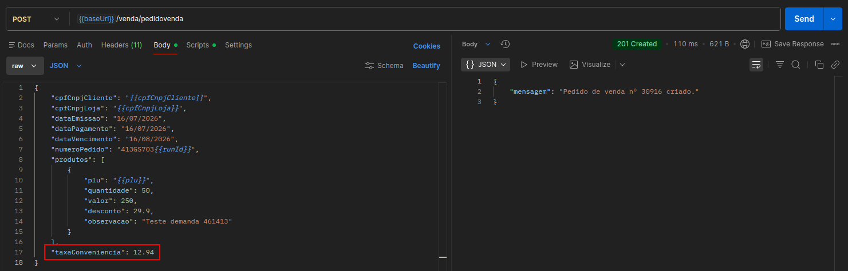Click the {{plu}} variable value
The height and width of the screenshot is (271, 848).
pyautogui.click(x=133, y=180)
